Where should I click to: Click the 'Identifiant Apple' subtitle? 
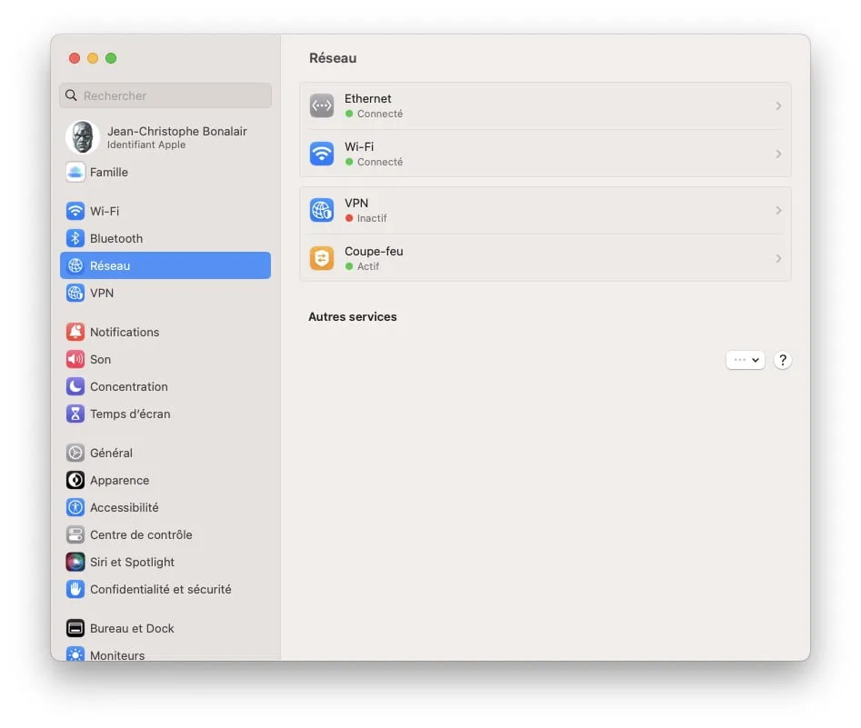[146, 145]
